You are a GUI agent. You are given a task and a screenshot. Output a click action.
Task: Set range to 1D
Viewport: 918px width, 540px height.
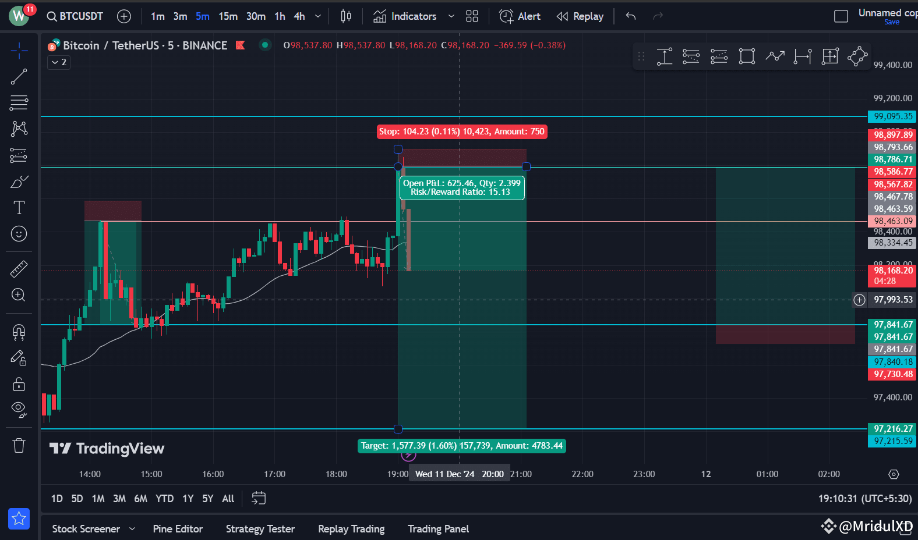pyautogui.click(x=57, y=499)
